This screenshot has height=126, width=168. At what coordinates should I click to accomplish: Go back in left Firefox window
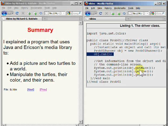[x=4, y=13]
